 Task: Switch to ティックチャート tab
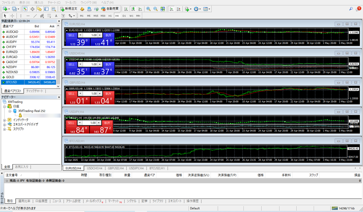click(x=34, y=91)
